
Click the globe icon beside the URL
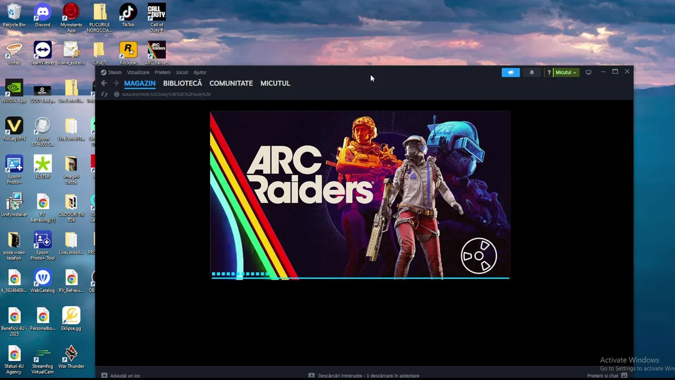pos(117,94)
